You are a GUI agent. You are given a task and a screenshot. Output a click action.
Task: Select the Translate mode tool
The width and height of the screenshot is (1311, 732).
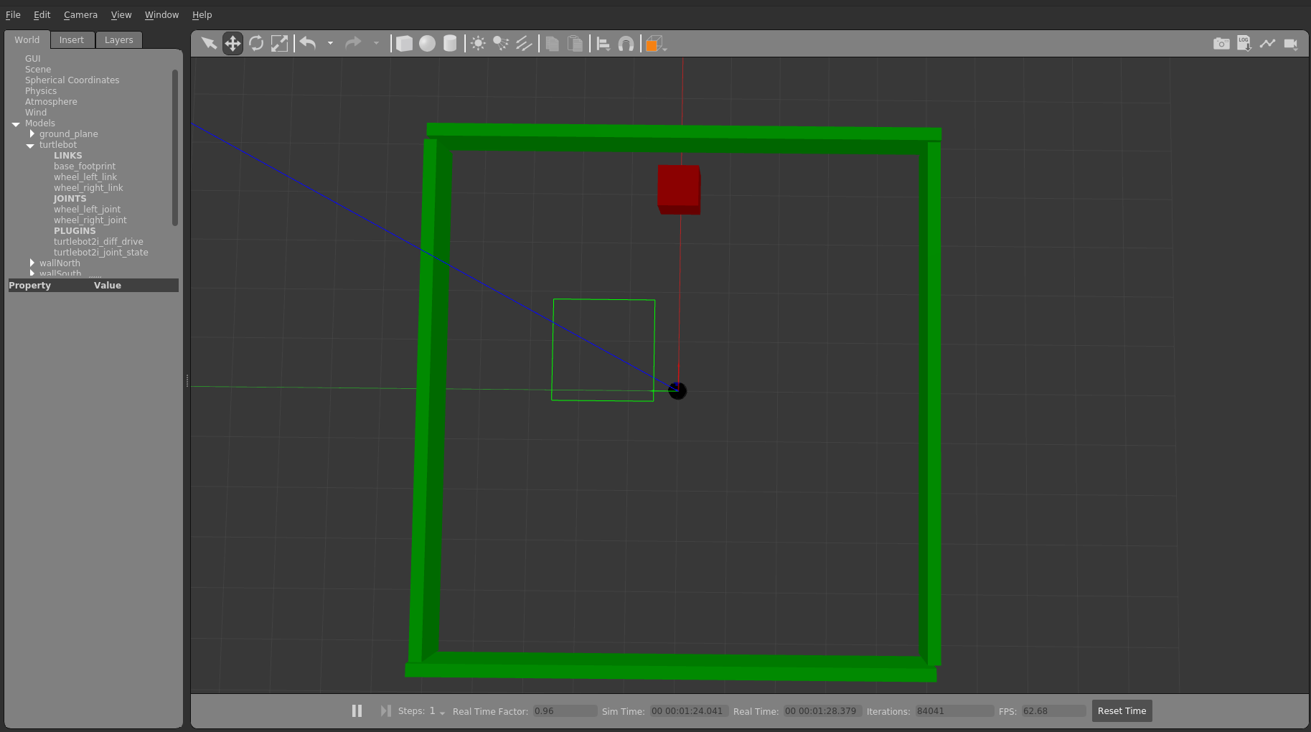[232, 43]
